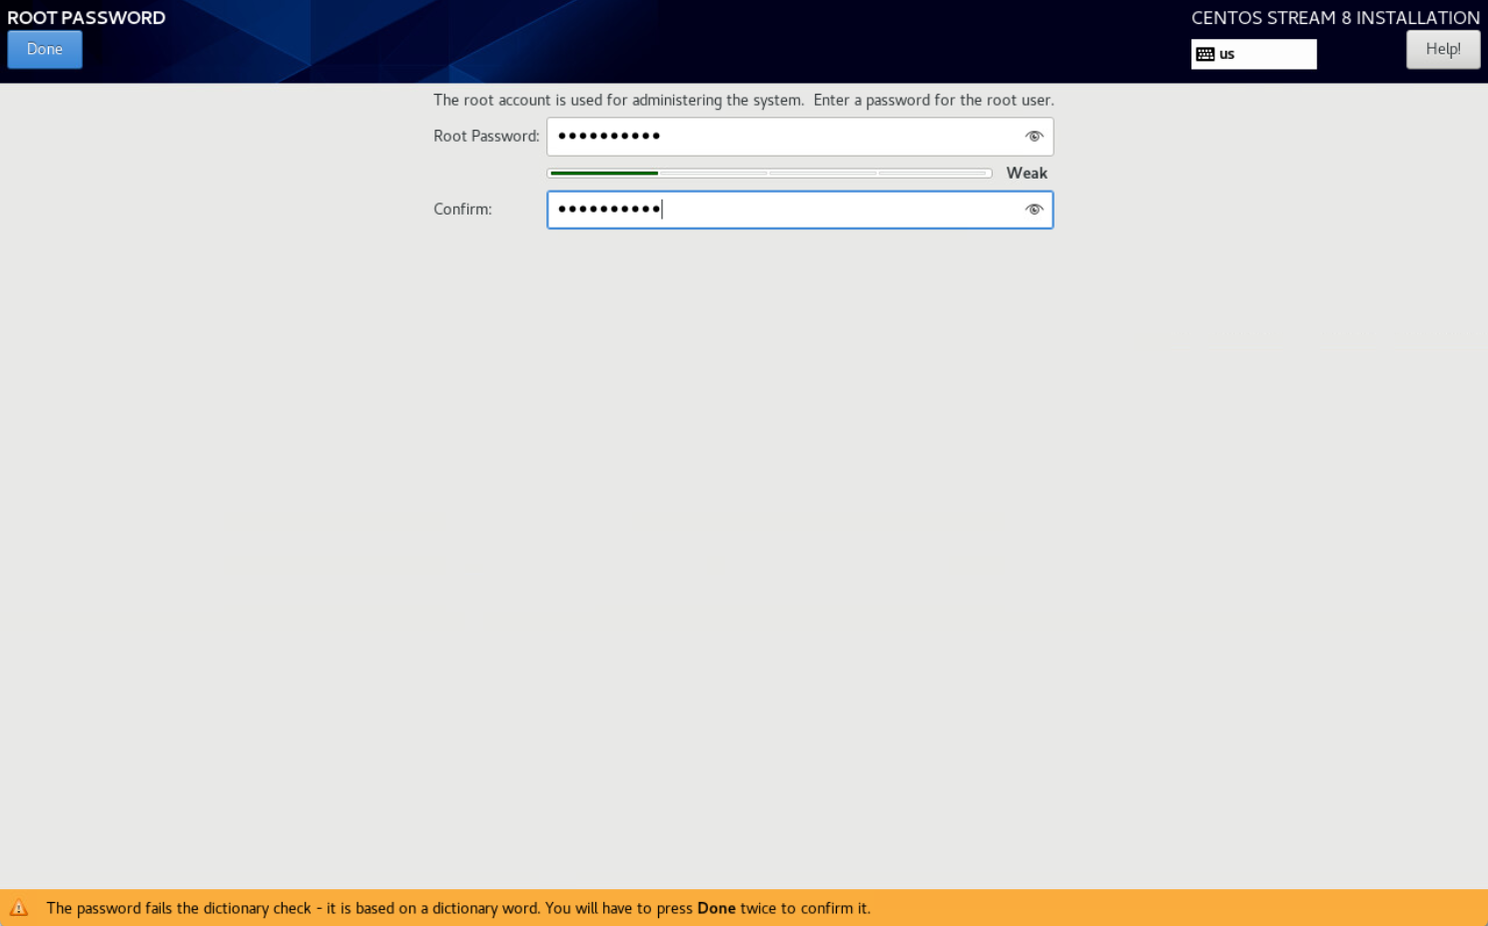Click the warning triangle icon in the notice bar
This screenshot has height=926, width=1488.
pyautogui.click(x=19, y=908)
